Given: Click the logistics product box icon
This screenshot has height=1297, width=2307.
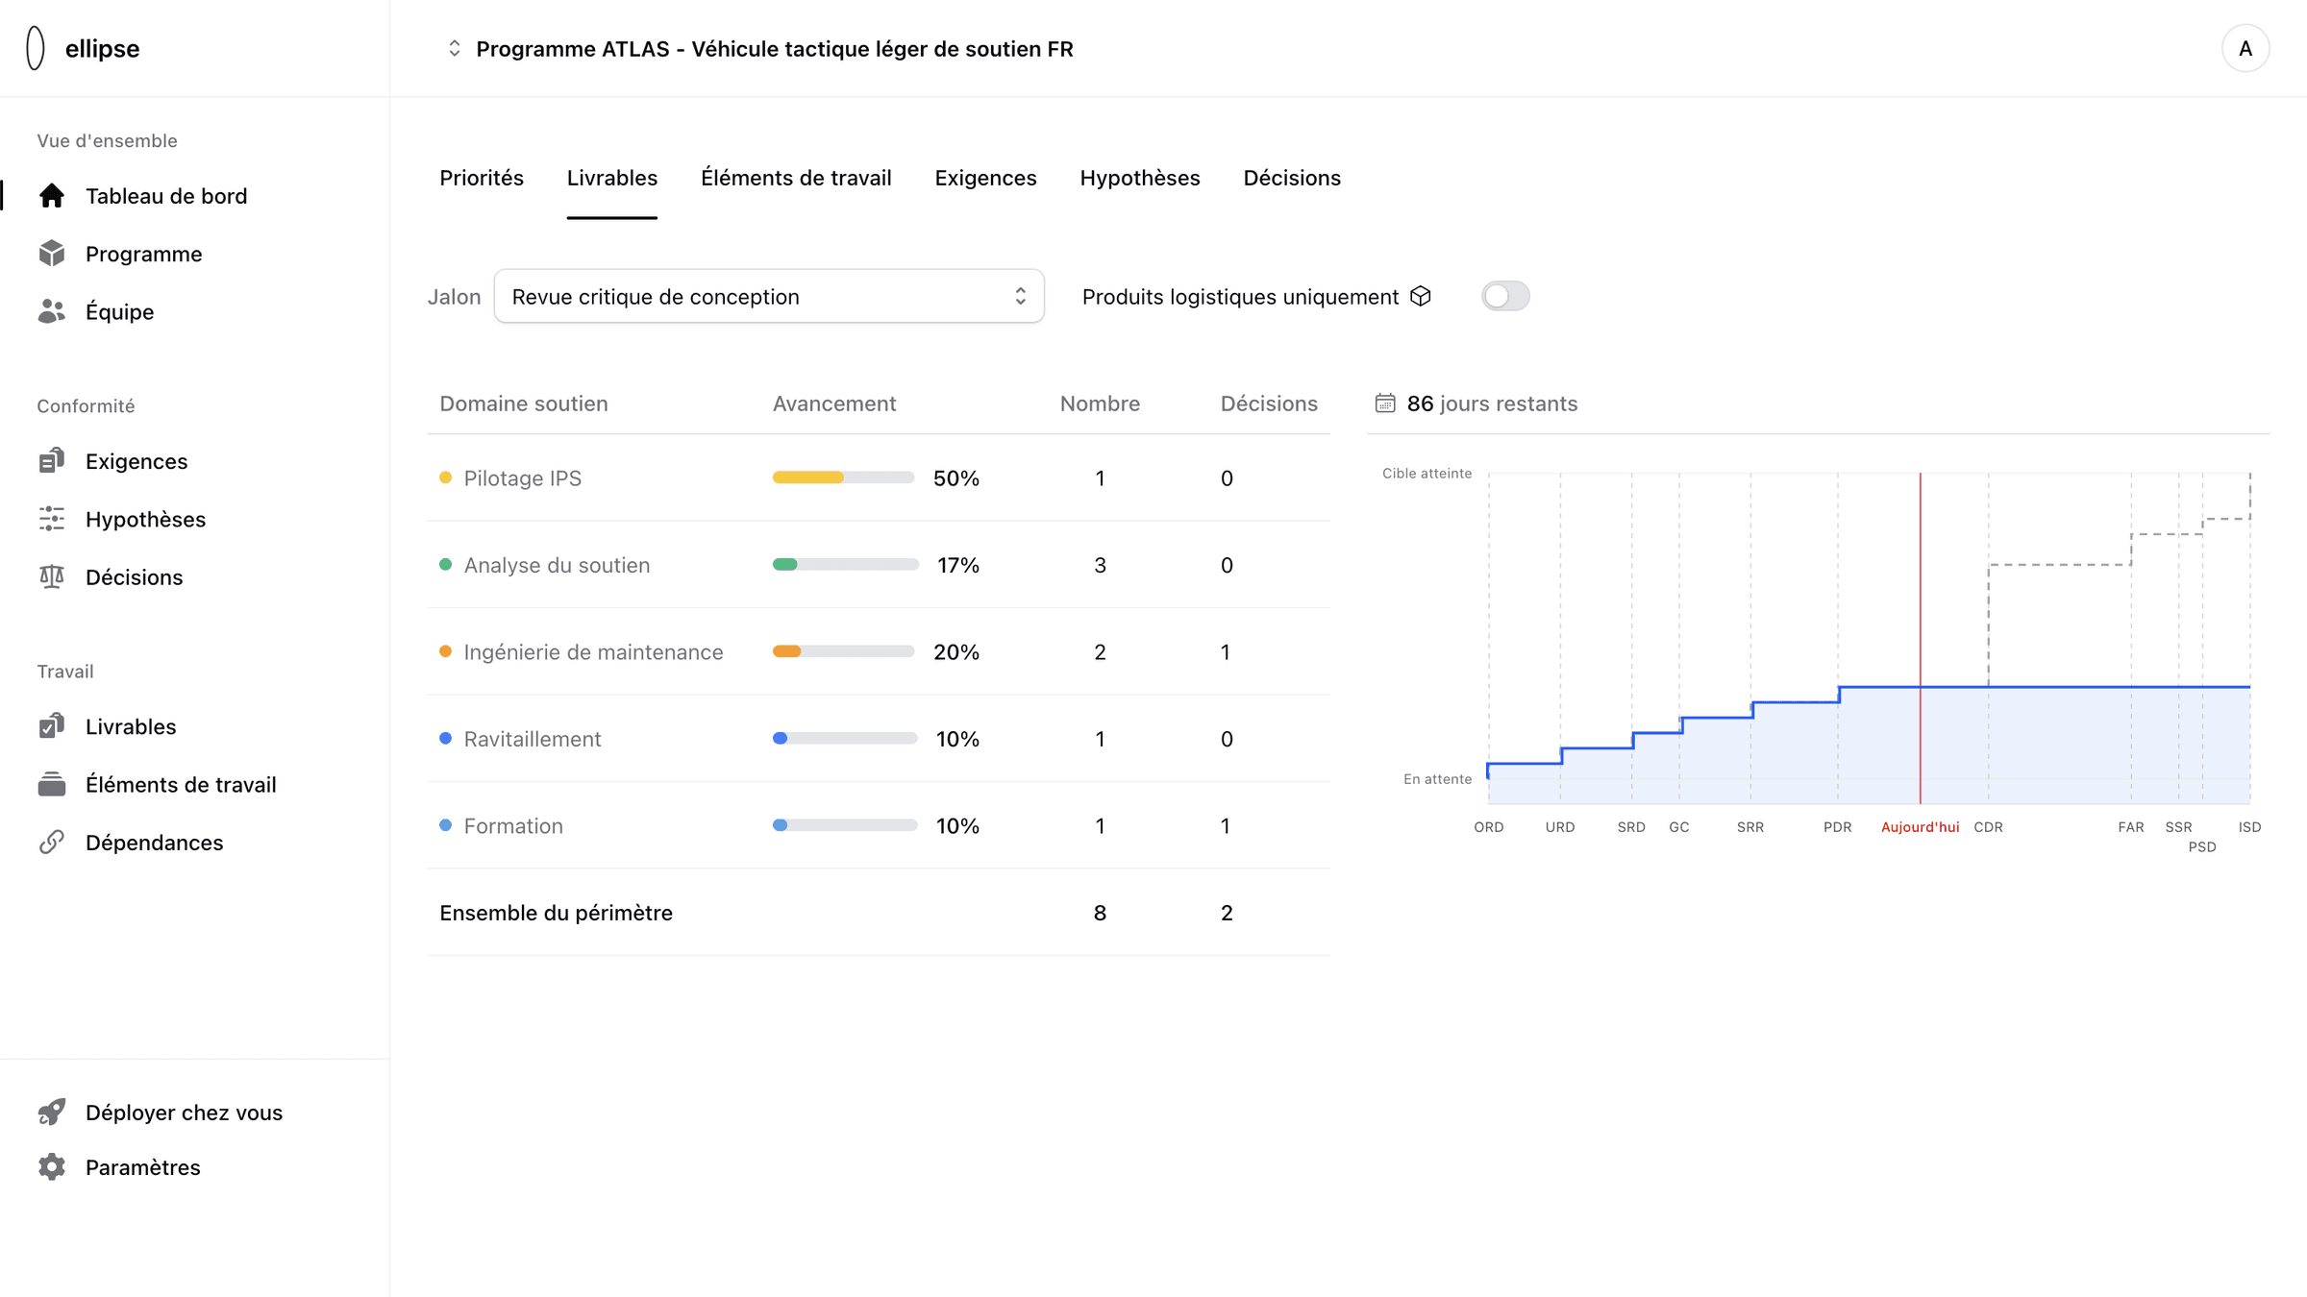Looking at the screenshot, I should click(x=1421, y=296).
